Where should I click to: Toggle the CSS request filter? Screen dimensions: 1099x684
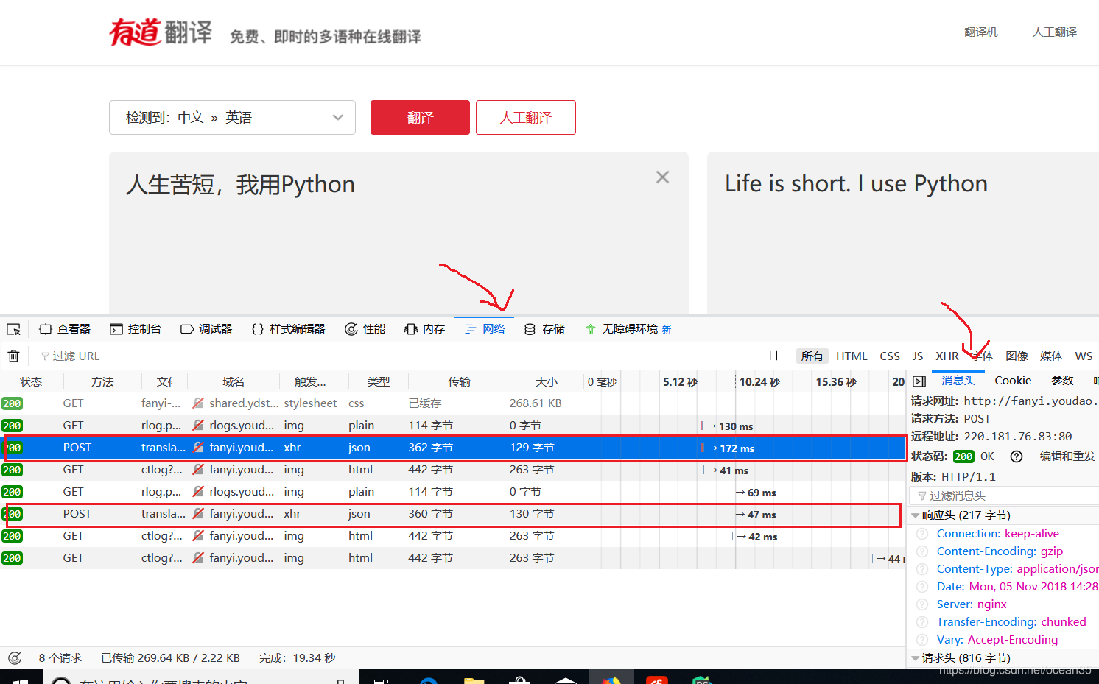pyautogui.click(x=890, y=356)
